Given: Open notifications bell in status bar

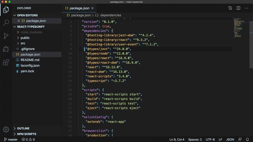Looking at the screenshot, I should tap(247, 139).
